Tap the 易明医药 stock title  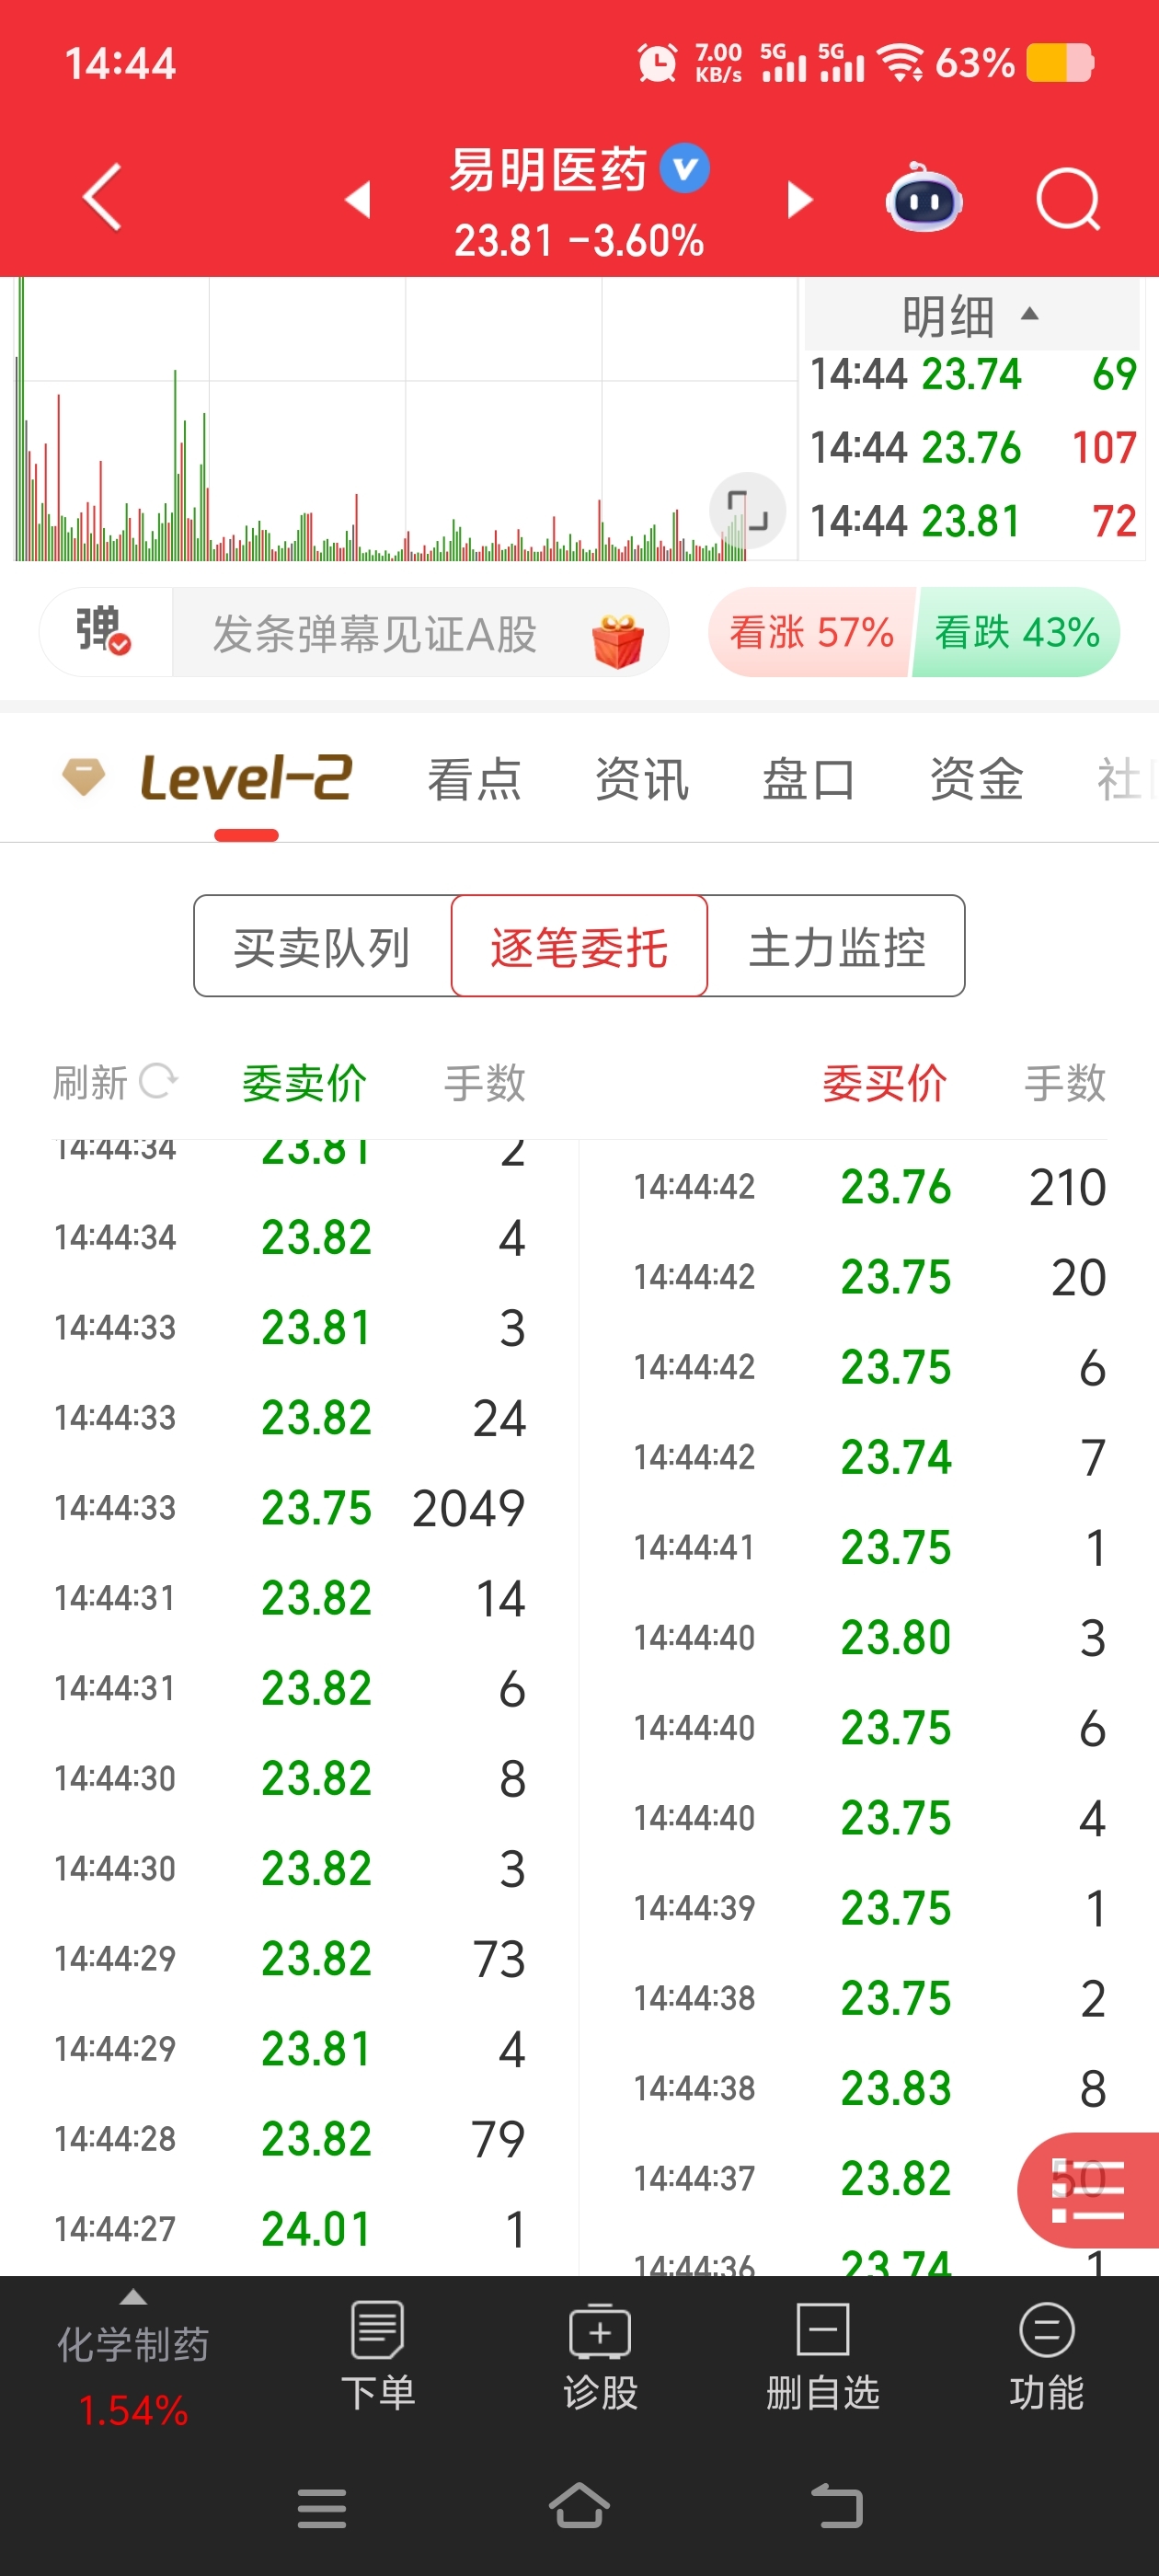point(548,169)
